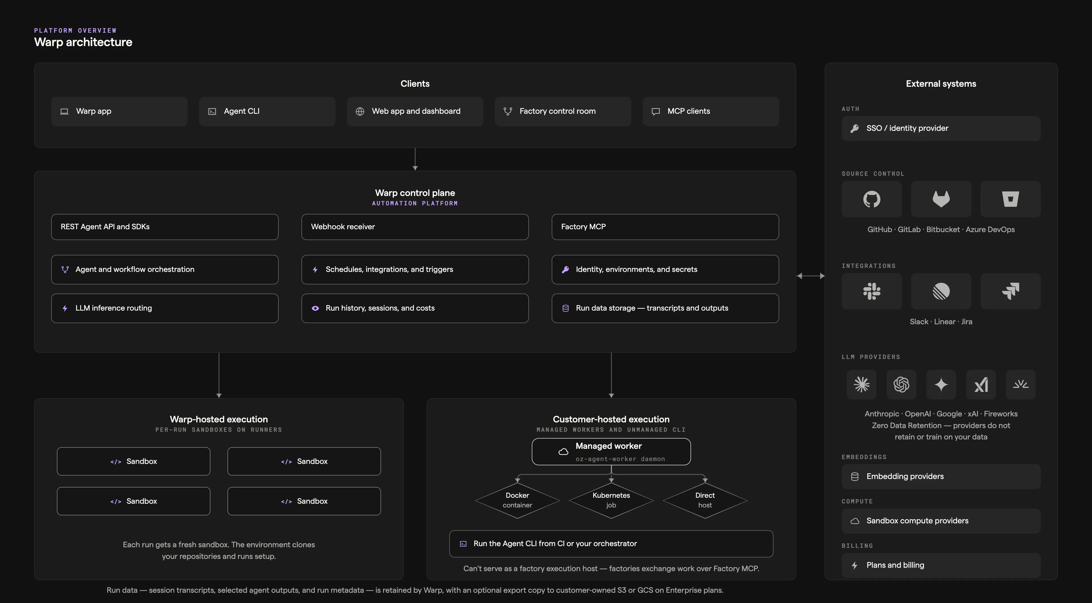Click the bolt icon beside Plans and billing

(855, 565)
